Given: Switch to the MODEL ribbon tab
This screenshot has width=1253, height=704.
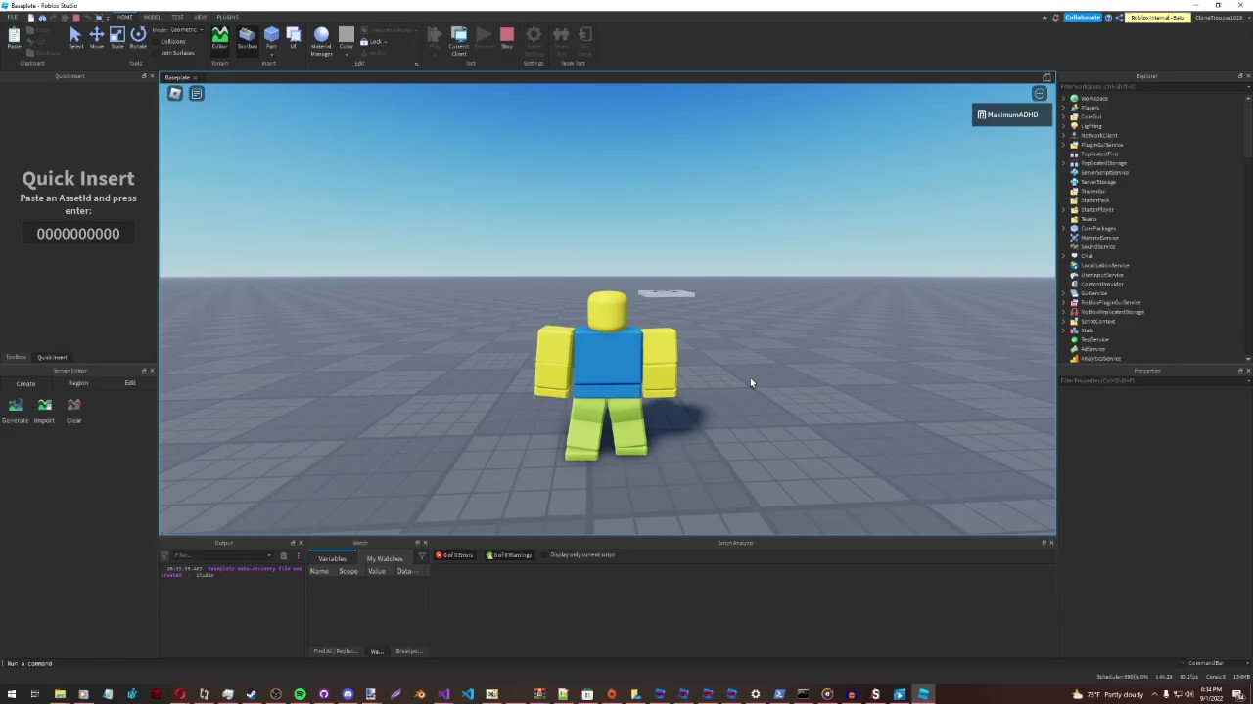Looking at the screenshot, I should pos(152,17).
